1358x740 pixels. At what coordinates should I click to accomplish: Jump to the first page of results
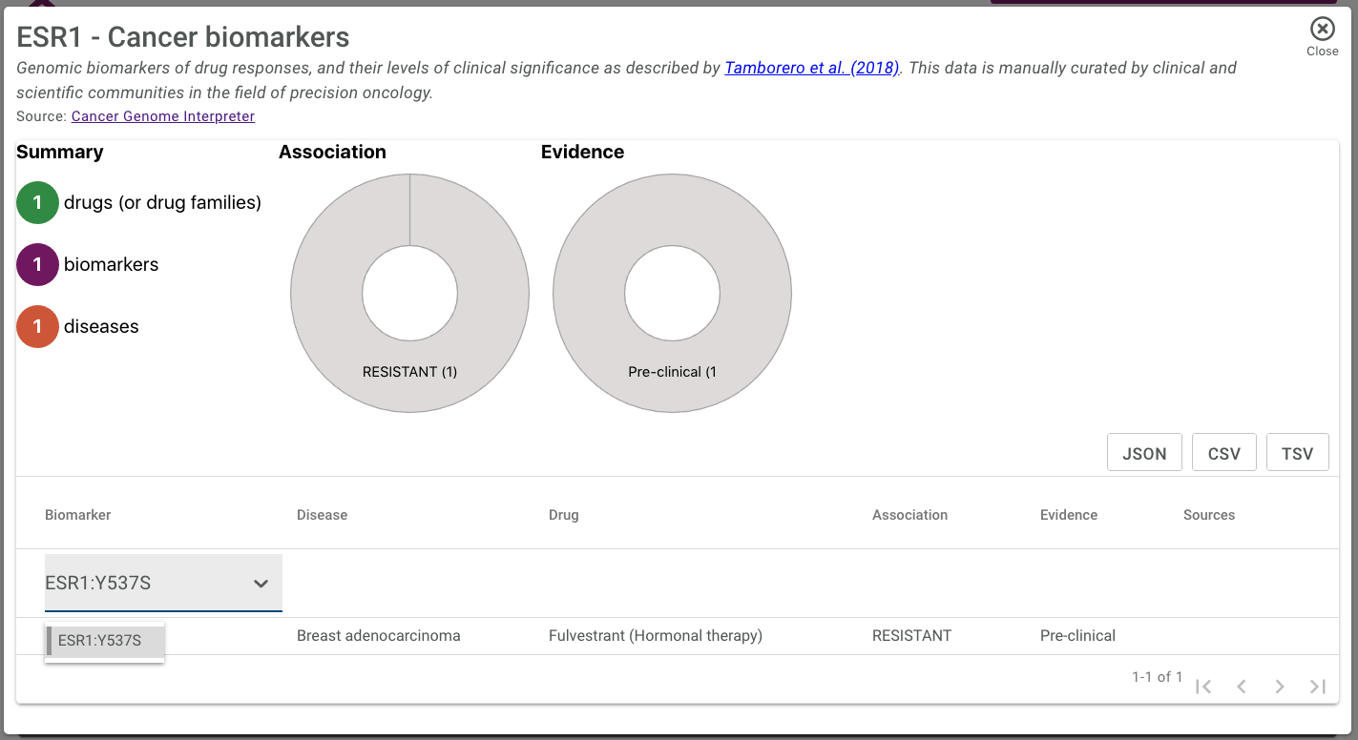pos(1203,686)
